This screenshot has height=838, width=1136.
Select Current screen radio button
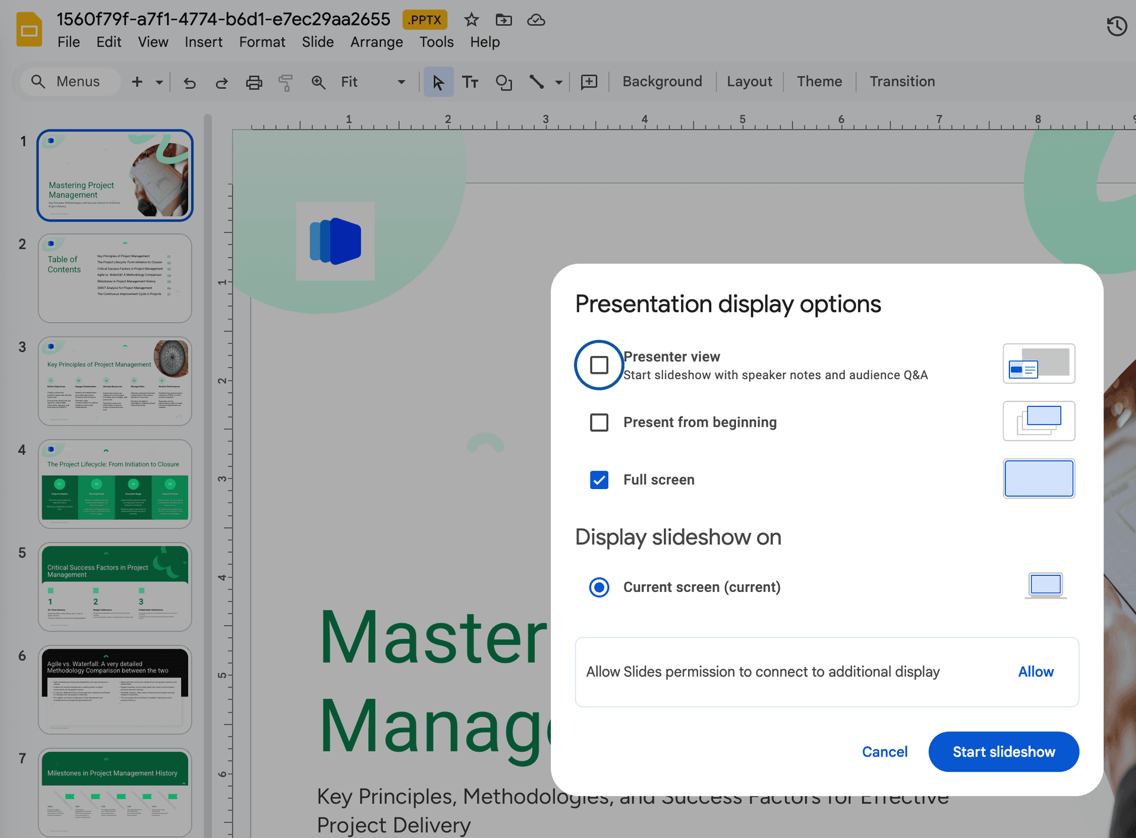[599, 587]
